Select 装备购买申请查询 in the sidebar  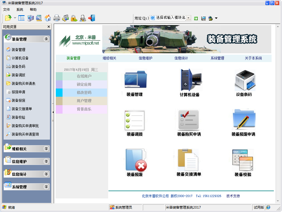[x=25, y=134]
